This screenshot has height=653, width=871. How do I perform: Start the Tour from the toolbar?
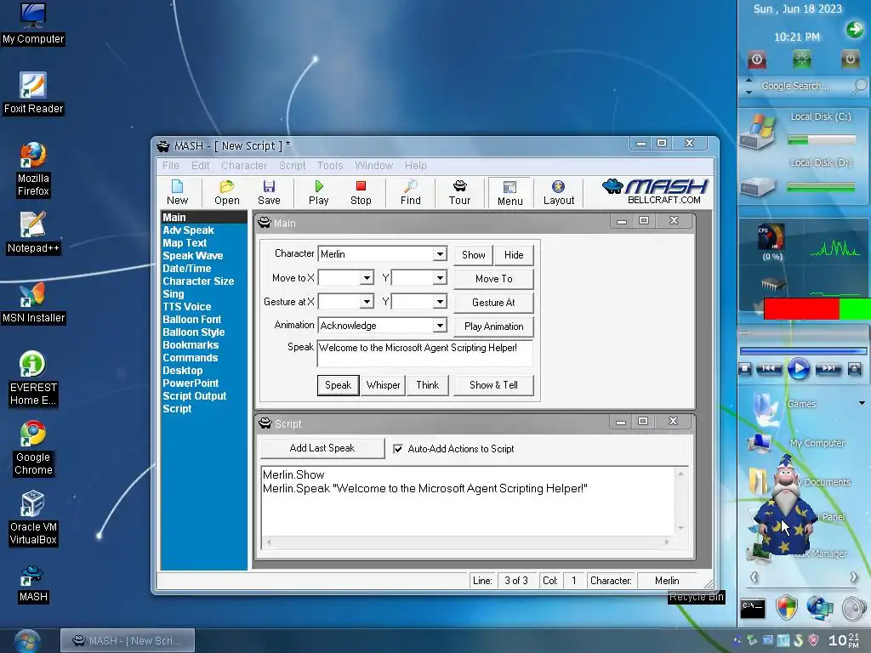point(459,193)
